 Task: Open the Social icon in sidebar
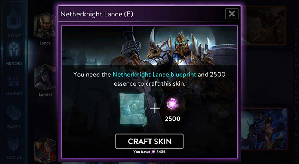[14, 149]
